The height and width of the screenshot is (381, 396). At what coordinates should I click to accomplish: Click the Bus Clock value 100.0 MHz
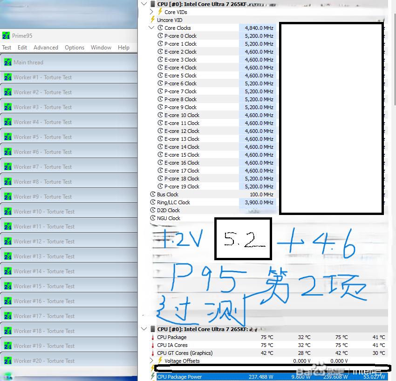tap(261, 194)
